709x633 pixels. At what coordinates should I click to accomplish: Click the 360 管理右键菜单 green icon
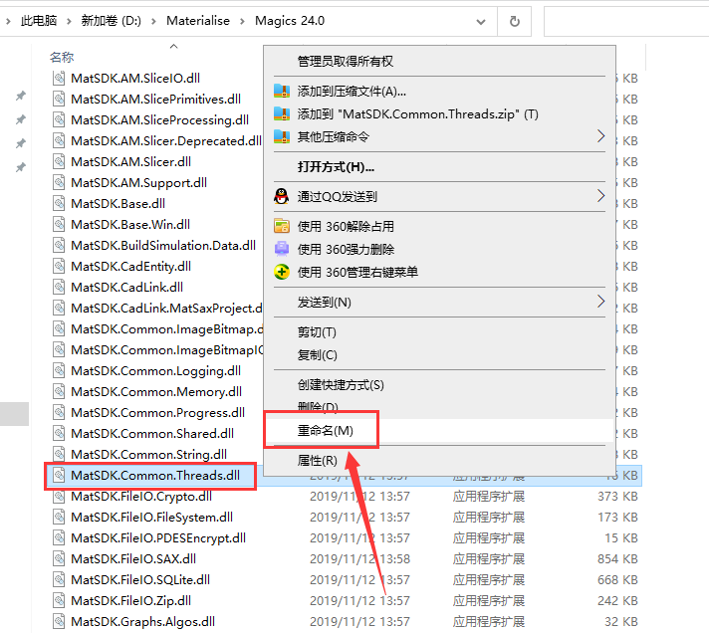pyautogui.click(x=282, y=272)
